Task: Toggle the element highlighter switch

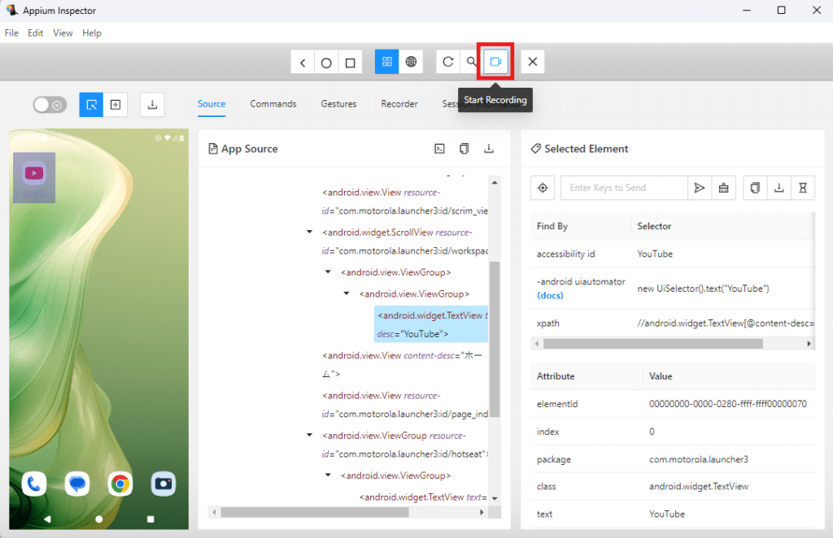Action: pos(50,105)
